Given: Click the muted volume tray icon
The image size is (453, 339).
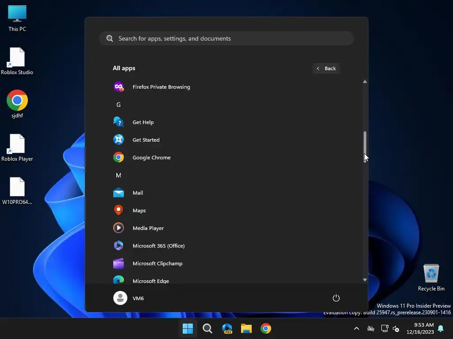Looking at the screenshot, I should click(396, 328).
